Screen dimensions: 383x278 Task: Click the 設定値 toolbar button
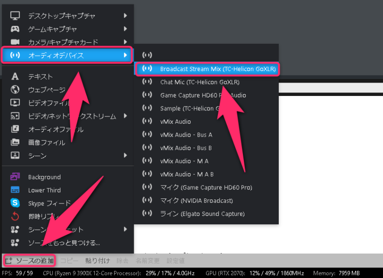click(x=176, y=261)
